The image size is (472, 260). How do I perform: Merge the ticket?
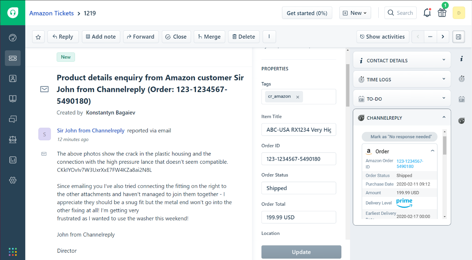pos(209,37)
